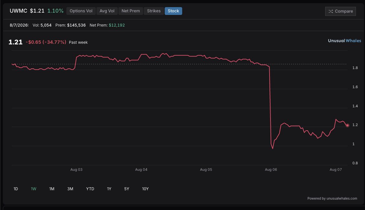Click the UWMC ticker symbol

[18, 11]
